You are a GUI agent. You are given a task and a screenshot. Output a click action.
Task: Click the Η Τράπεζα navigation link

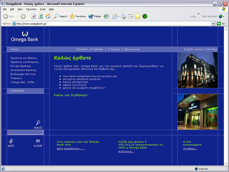96,49
